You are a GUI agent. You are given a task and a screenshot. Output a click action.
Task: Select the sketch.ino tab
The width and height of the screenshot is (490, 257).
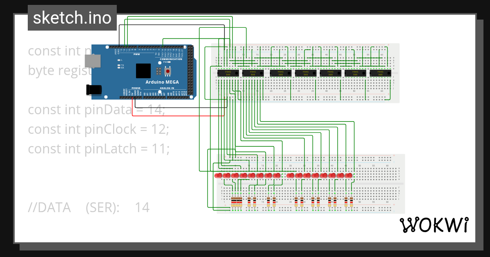[x=72, y=18]
